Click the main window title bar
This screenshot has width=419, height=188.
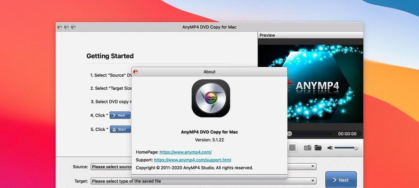click(209, 27)
